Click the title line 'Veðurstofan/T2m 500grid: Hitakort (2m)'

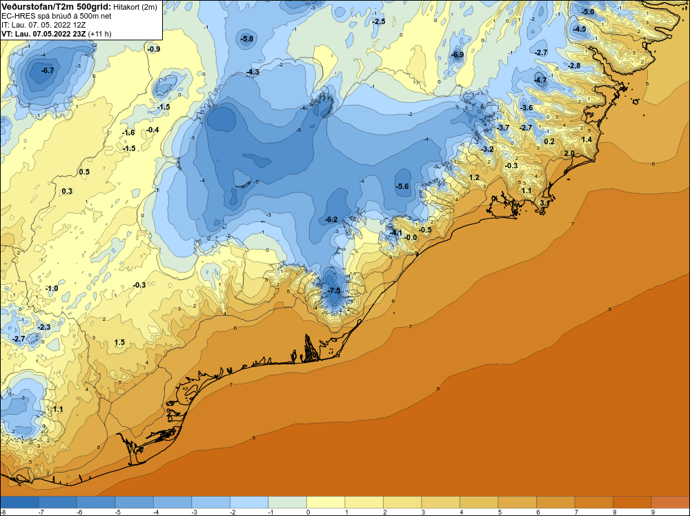coord(79,7)
